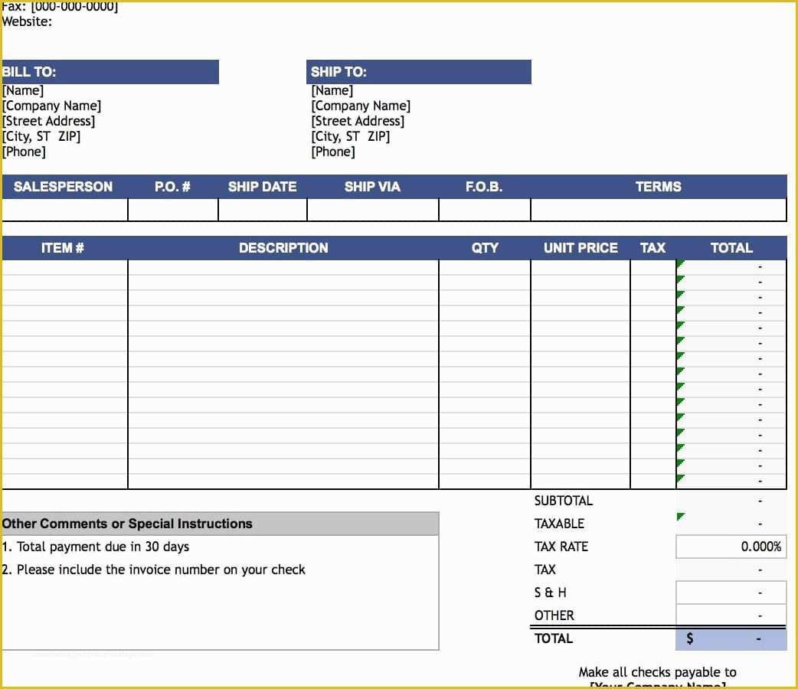Select the F.O.B. column header
Image resolution: width=798 pixels, height=689 pixels.
click(x=484, y=187)
